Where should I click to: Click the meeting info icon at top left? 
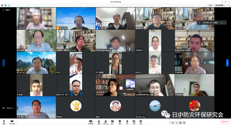[2, 5]
